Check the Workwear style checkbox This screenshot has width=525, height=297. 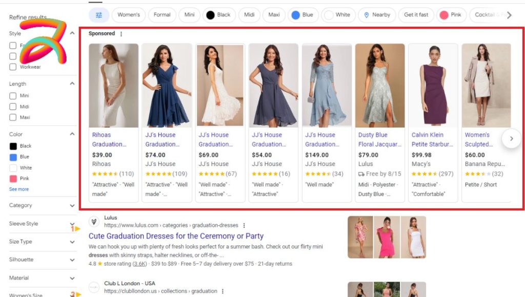[x=13, y=67]
